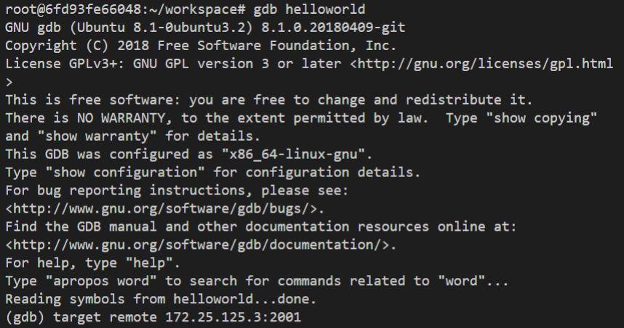Image resolution: width=624 pixels, height=328 pixels.
Task: Click the 8.1.0.20180409-git version string
Action: (333, 28)
